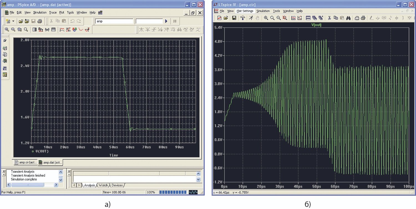This screenshot has height=209, width=416.
Task: Click the hammer Control Panel icon in LTspice
Action: pyautogui.click(x=243, y=18)
